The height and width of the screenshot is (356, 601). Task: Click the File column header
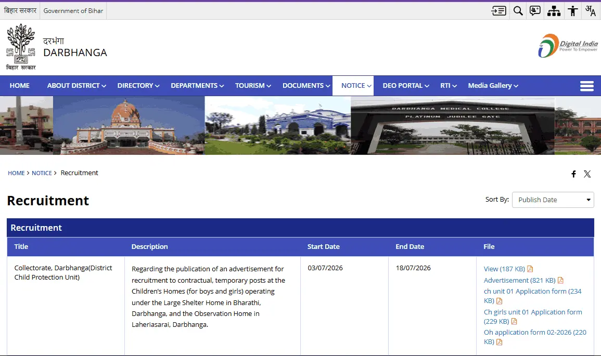click(x=489, y=246)
